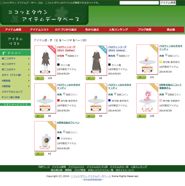Click the ladies Halloween dress thumbnail
The height and width of the screenshot is (186, 185).
45,60
